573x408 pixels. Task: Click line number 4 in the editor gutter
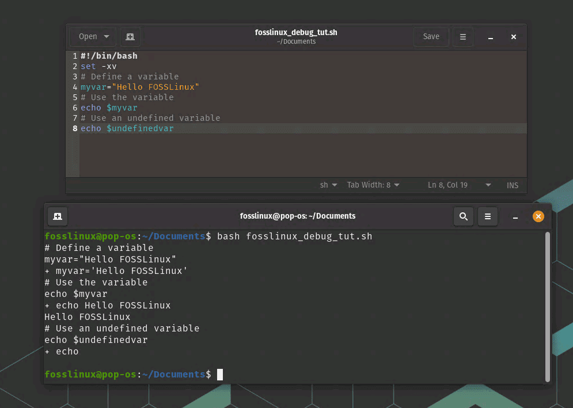[74, 87]
